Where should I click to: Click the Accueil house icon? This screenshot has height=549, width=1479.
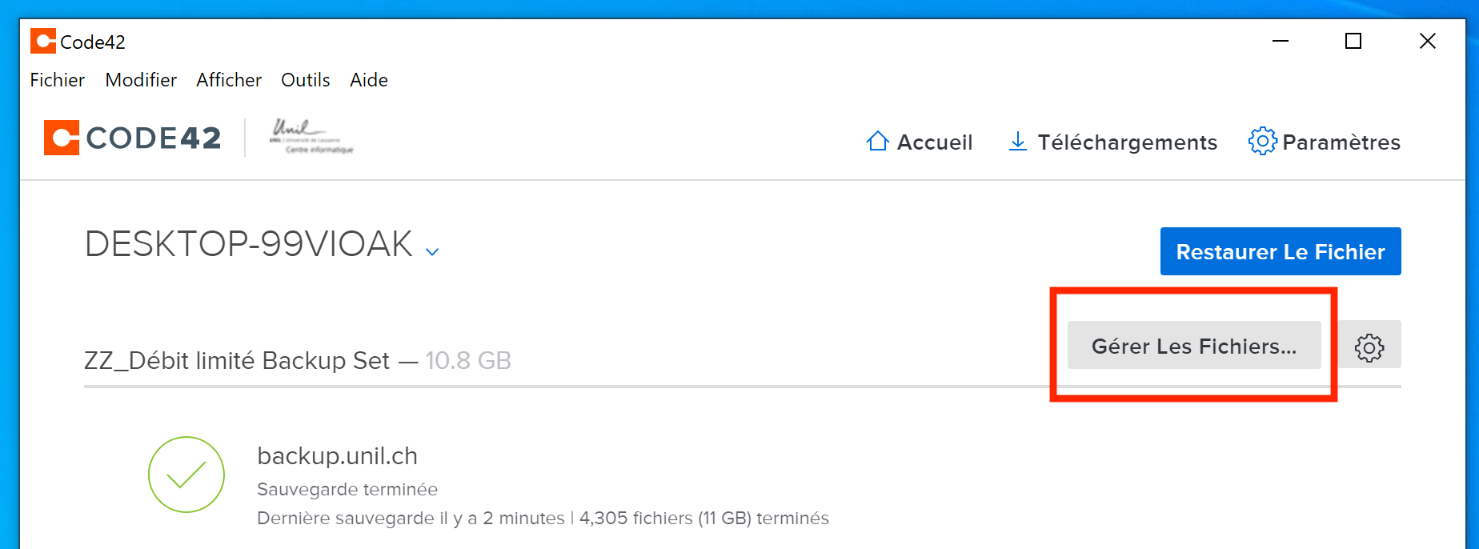coord(877,142)
